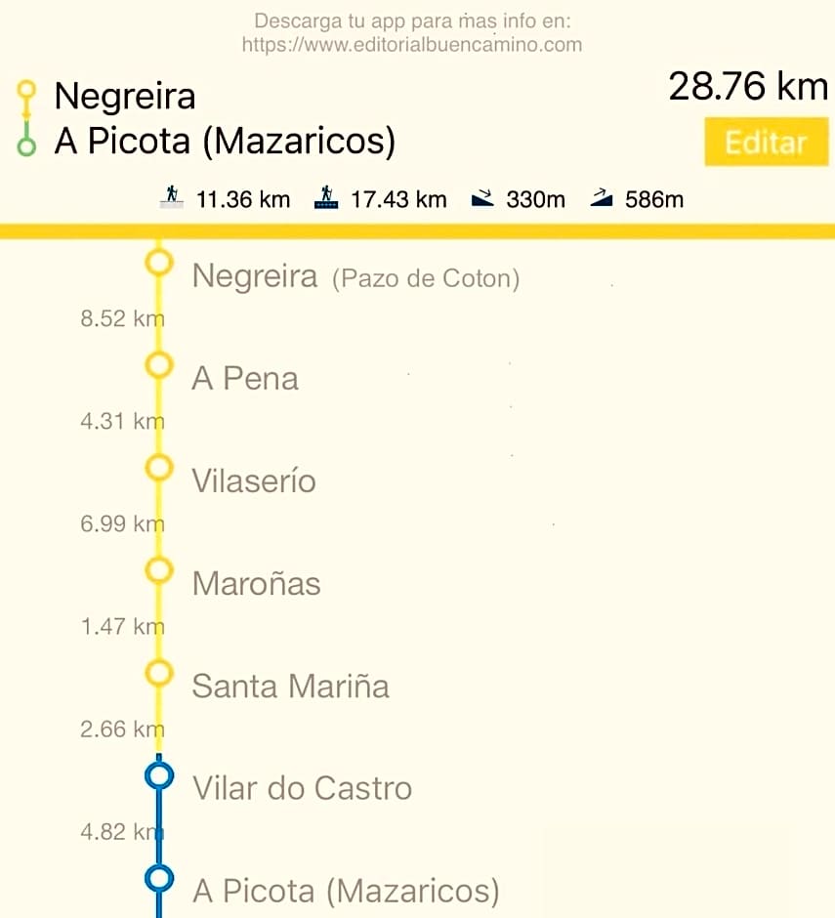
Task: Open the Vilaserío stage entry
Action: [x=254, y=481]
